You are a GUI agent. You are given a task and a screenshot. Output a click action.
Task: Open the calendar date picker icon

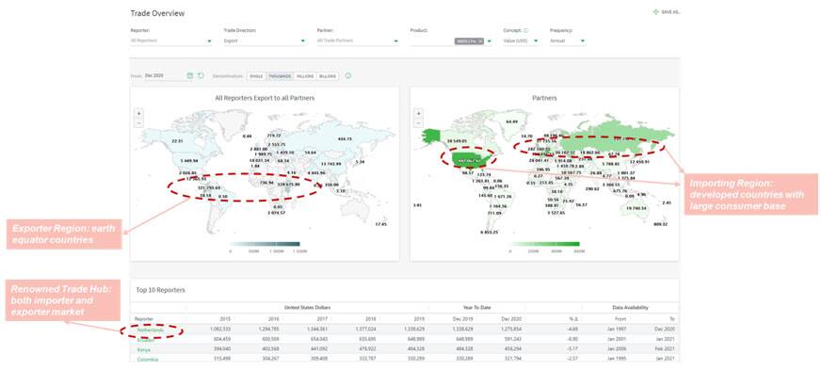[x=190, y=76]
